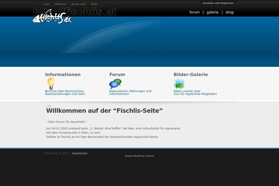
Task: Click the line Seither ist fischlis.at
Action: coord(102,137)
